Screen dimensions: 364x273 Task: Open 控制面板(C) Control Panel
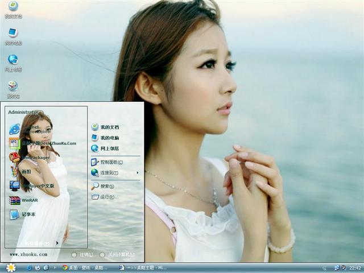[107, 162]
